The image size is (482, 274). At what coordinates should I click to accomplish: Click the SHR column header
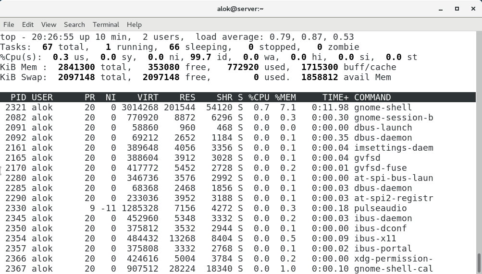coord(224,97)
